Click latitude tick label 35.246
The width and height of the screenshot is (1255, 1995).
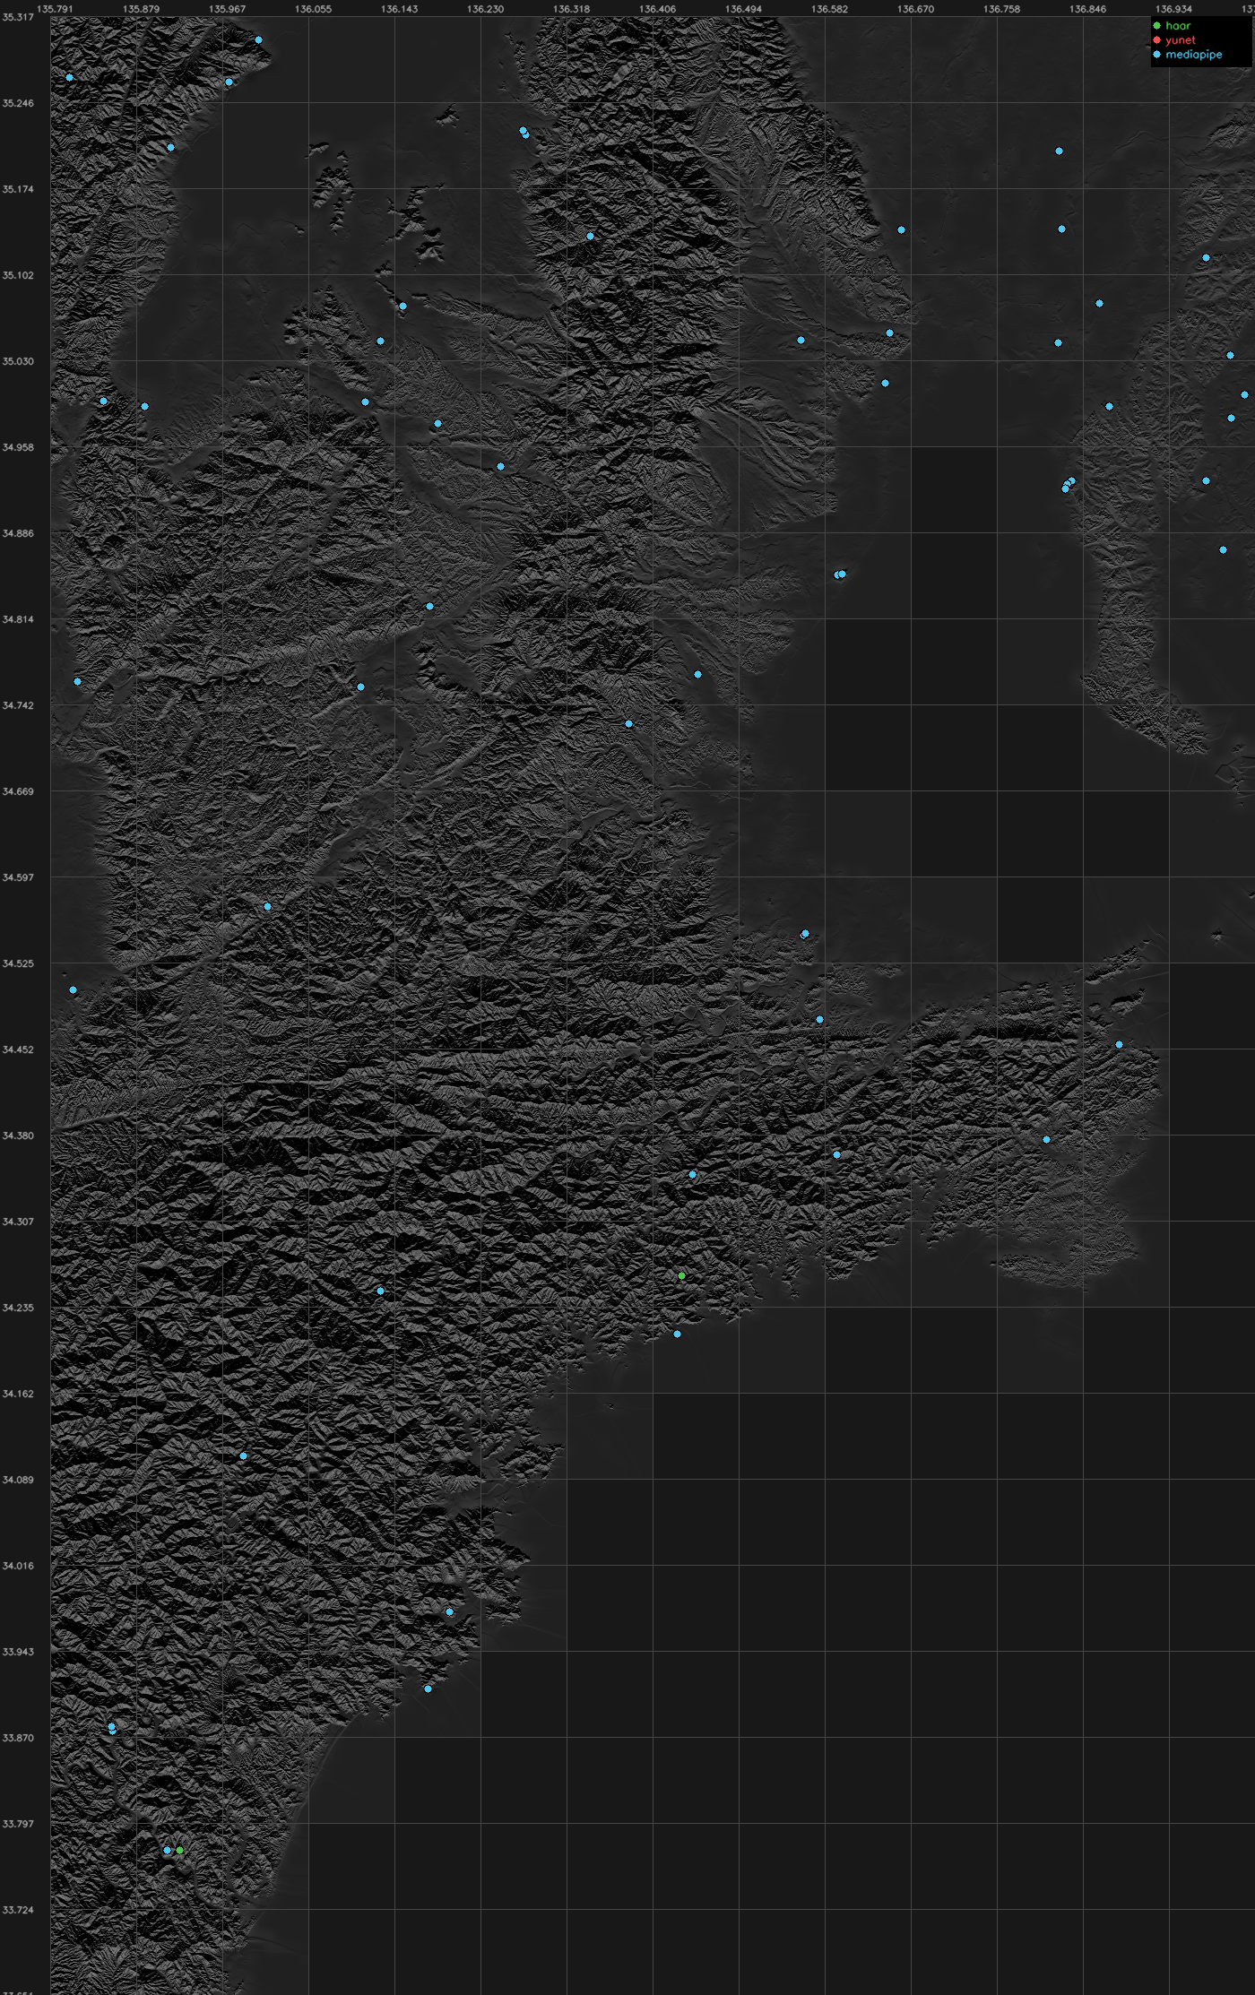tap(18, 103)
